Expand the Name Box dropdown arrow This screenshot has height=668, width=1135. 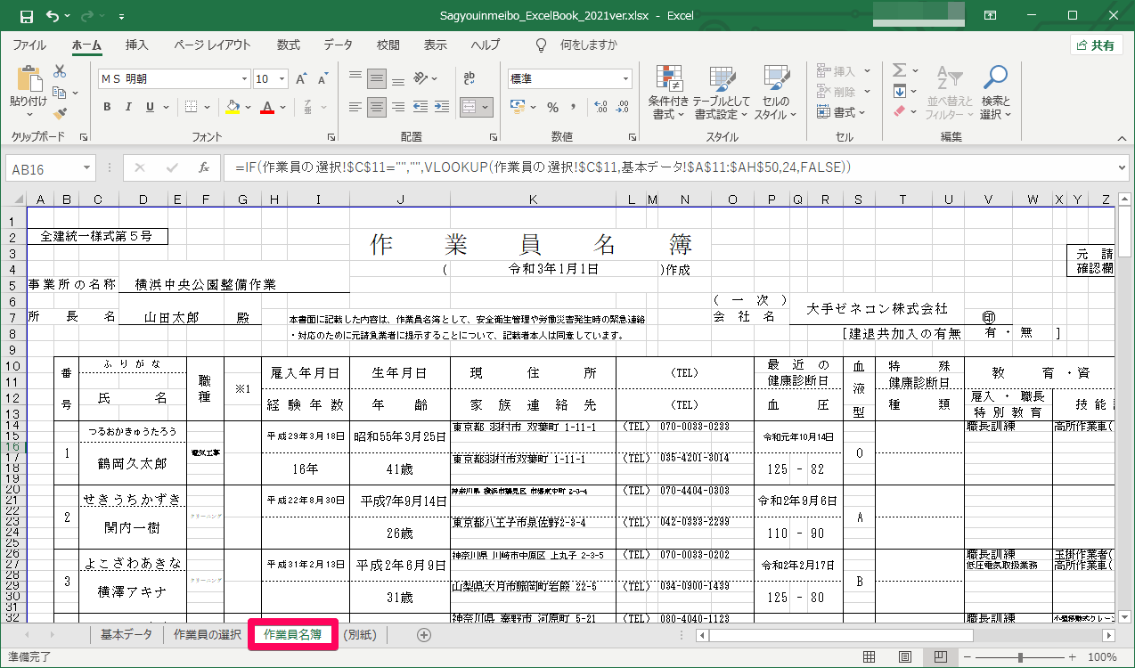click(87, 167)
